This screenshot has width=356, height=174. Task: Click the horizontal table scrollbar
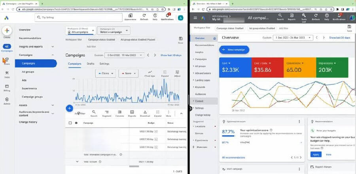tap(134, 166)
